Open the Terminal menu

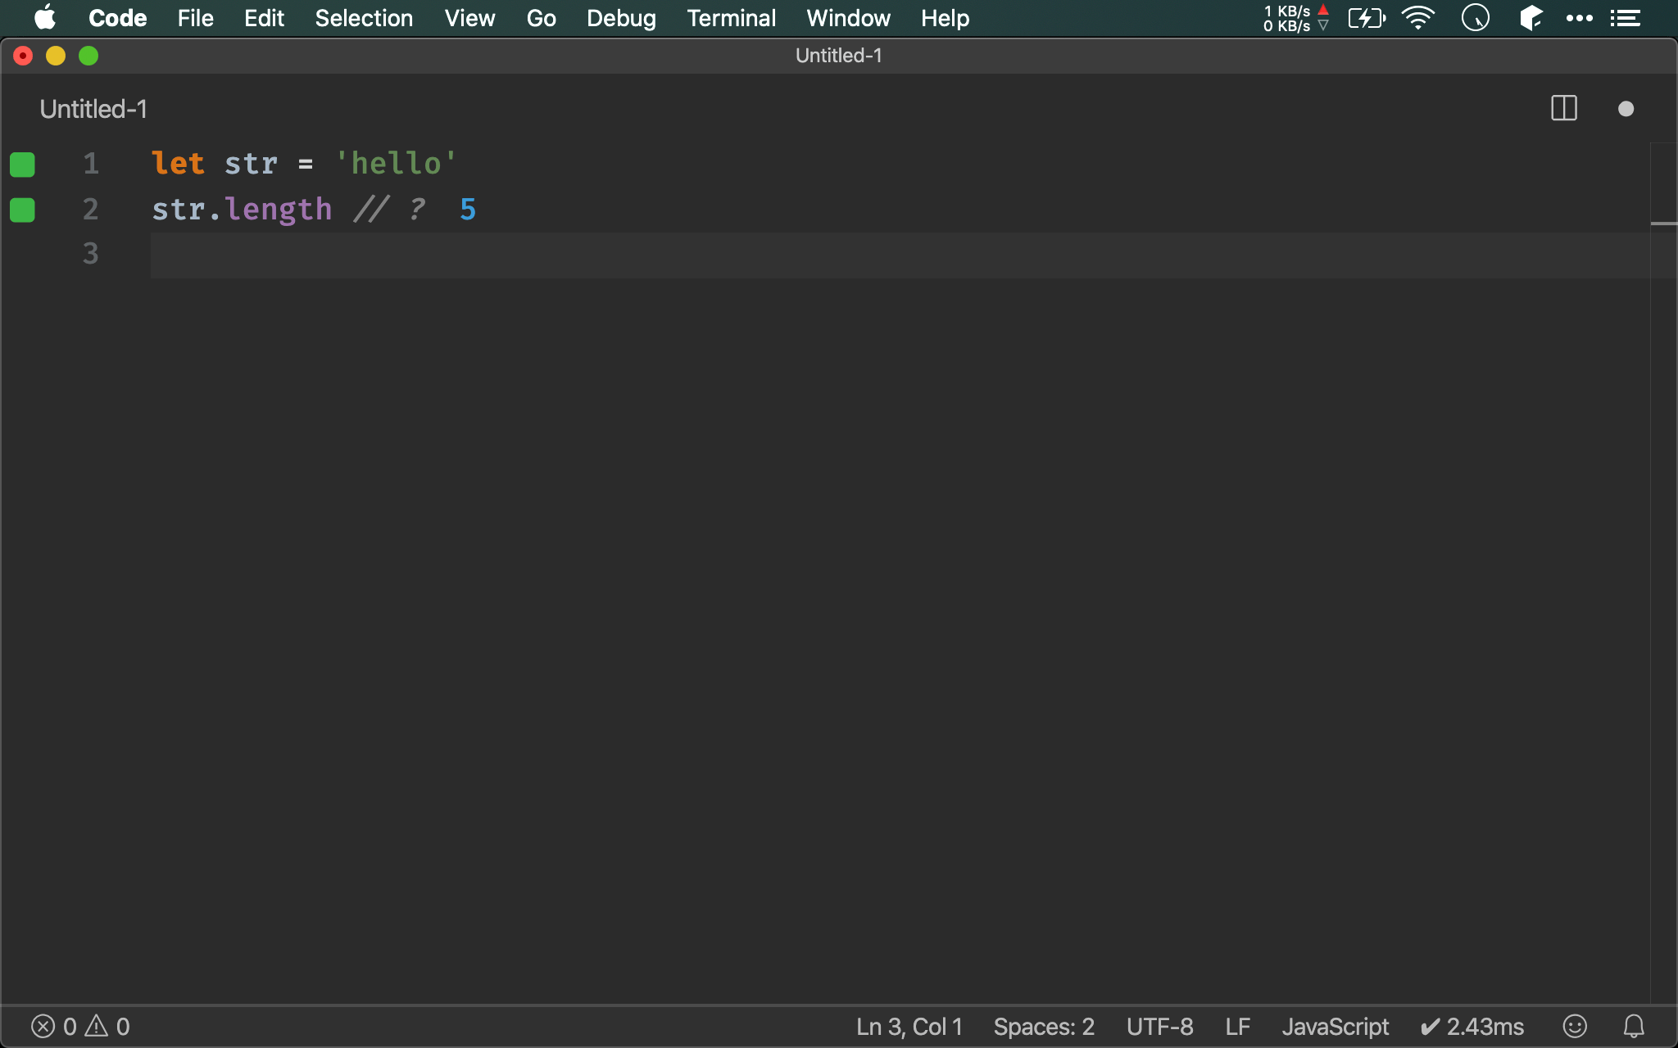tap(731, 18)
